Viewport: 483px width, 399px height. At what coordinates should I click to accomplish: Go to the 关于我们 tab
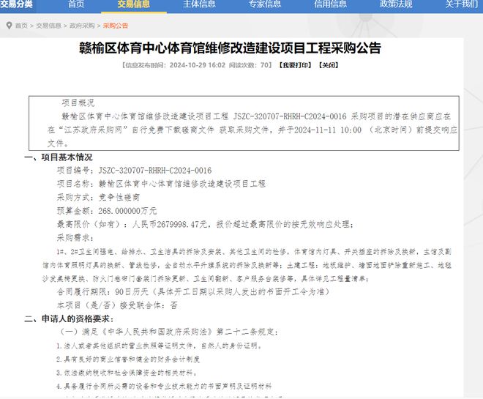[462, 4]
